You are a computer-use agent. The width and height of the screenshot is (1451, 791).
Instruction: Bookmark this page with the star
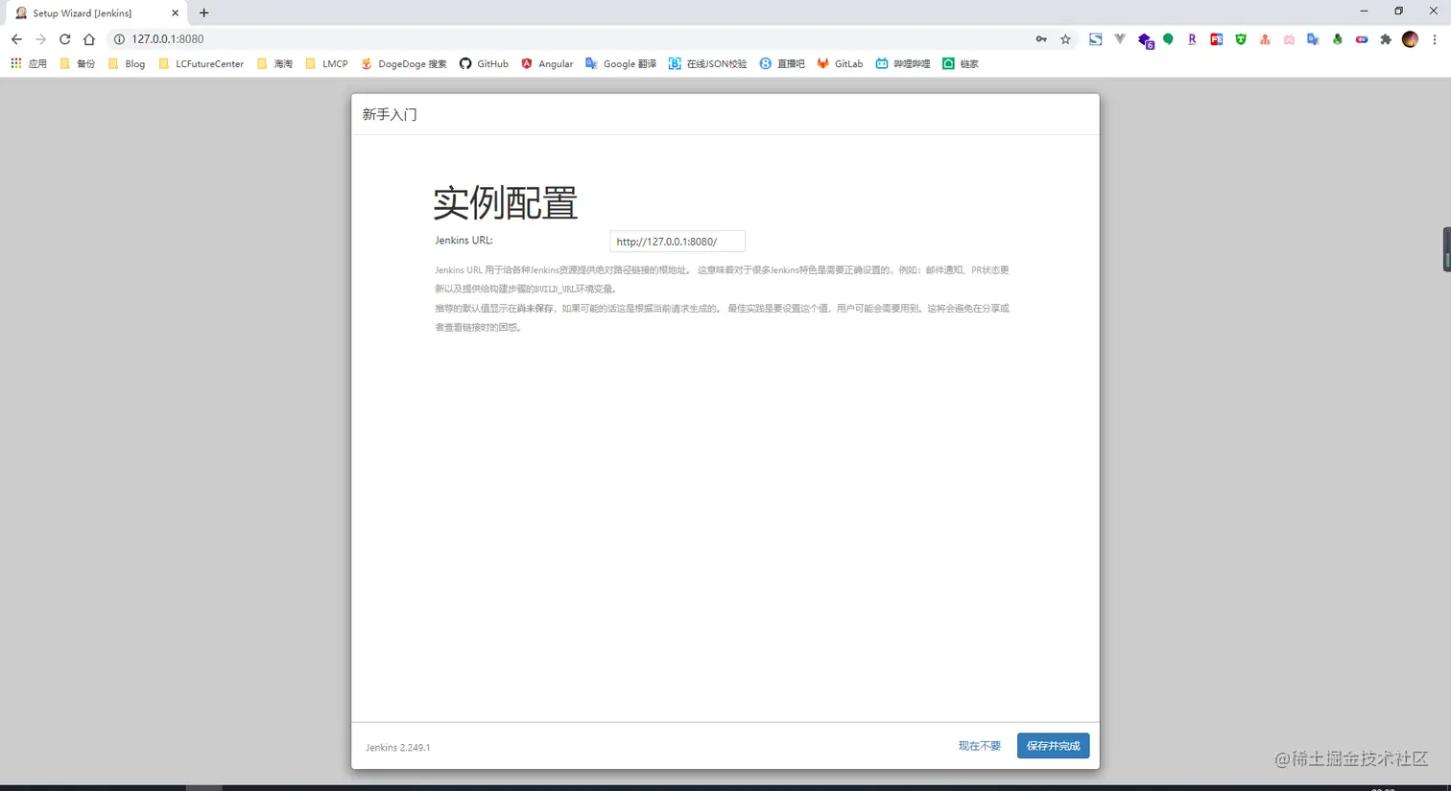[x=1065, y=39]
